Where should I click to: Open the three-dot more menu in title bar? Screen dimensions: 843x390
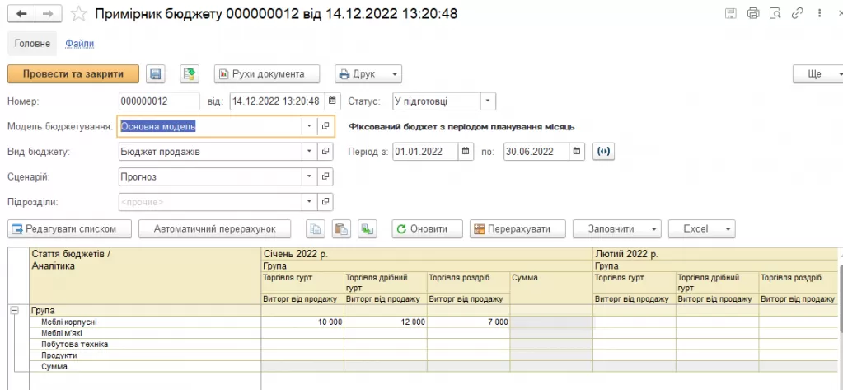click(x=819, y=14)
